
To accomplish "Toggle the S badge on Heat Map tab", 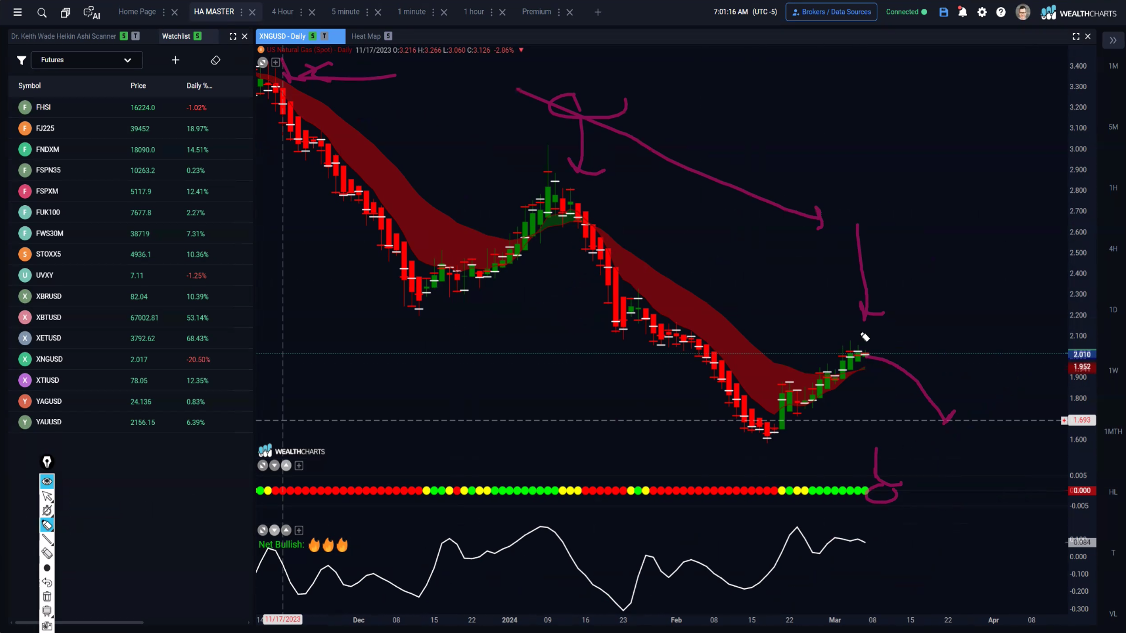I will coord(388,36).
